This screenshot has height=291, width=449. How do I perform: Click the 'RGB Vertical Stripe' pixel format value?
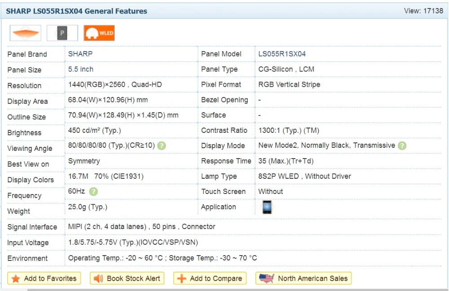pyautogui.click(x=289, y=84)
